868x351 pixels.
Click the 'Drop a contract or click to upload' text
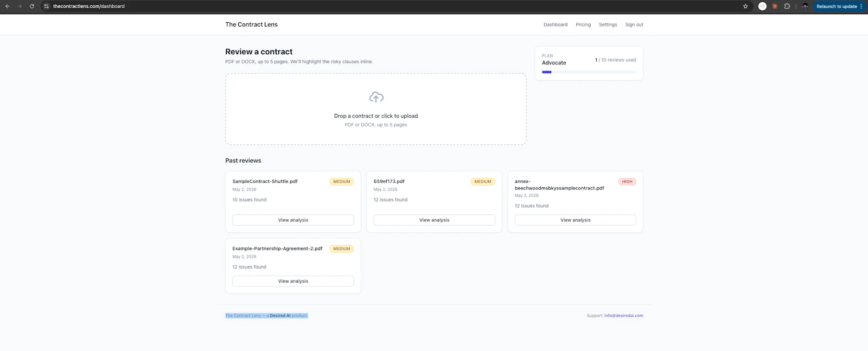(376, 116)
